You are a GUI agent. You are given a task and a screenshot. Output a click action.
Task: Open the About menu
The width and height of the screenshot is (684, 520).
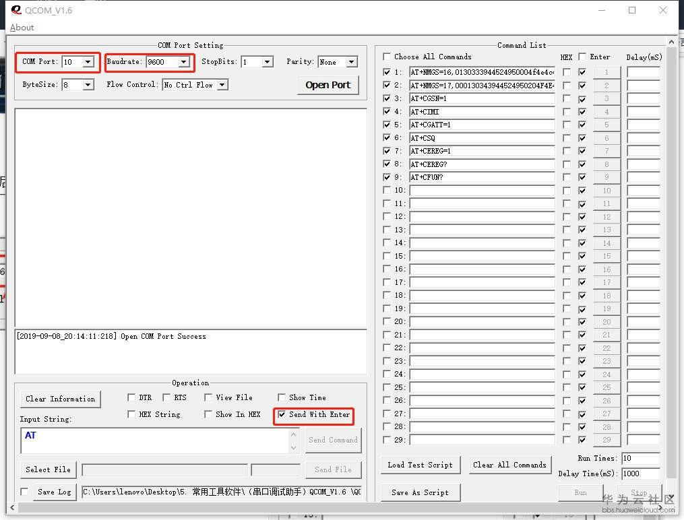point(22,28)
